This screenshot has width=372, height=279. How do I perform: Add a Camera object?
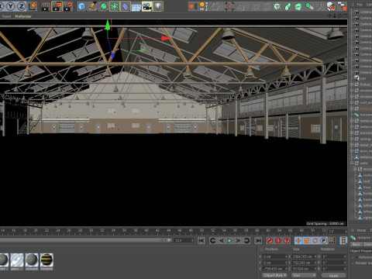(x=147, y=6)
